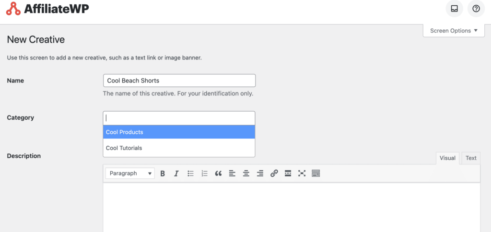Image resolution: width=491 pixels, height=232 pixels.
Task: Open the help question mark button
Action: (x=476, y=9)
